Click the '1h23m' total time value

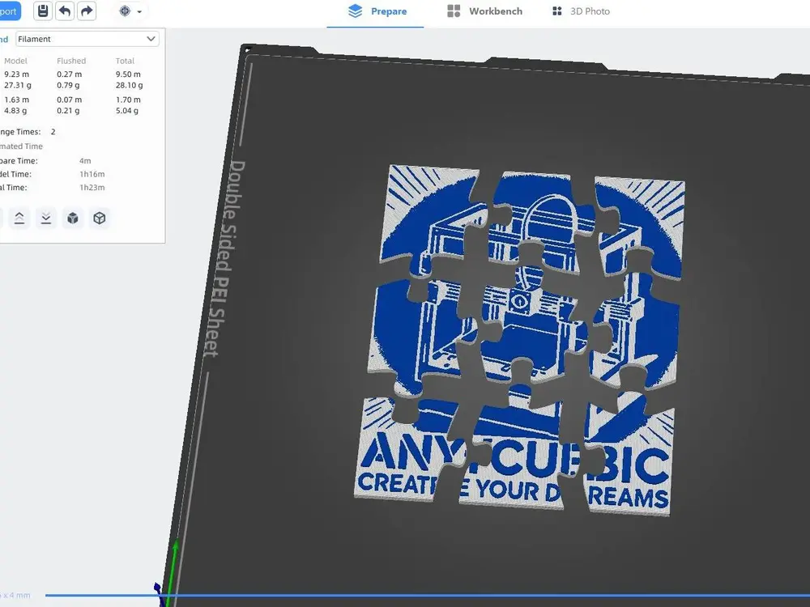(x=92, y=188)
